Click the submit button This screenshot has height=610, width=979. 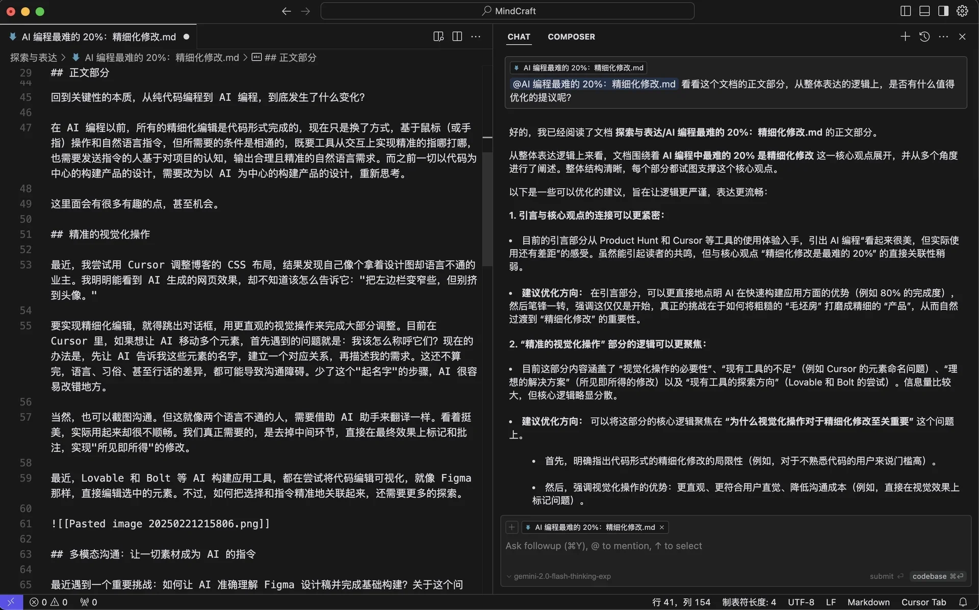click(x=886, y=576)
